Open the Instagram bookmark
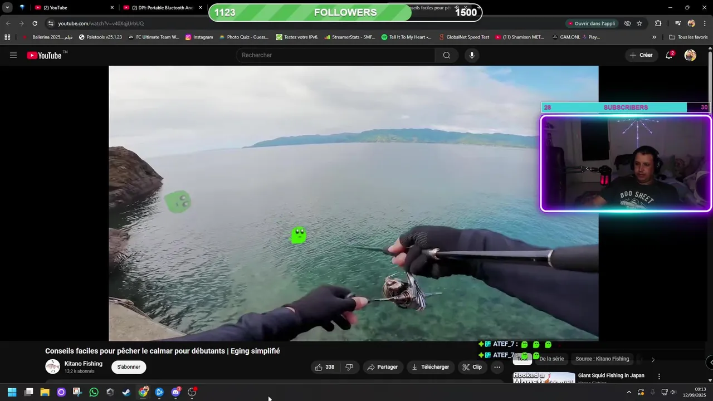Screen dimensions: 713x401 click(199, 37)
